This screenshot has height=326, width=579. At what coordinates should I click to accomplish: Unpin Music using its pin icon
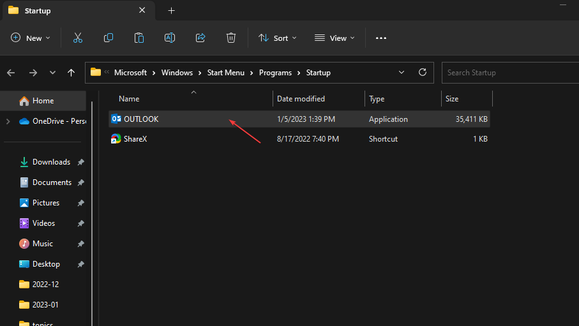click(x=81, y=244)
